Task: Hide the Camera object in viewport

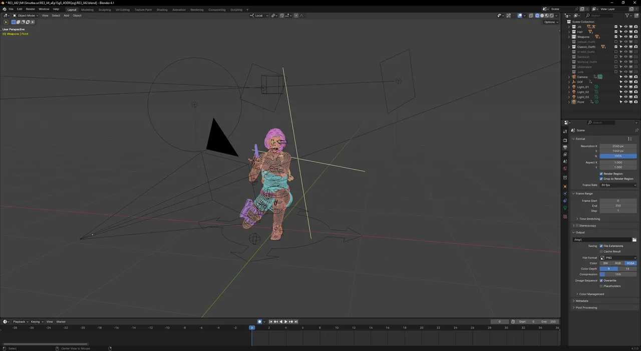Action: (625, 77)
